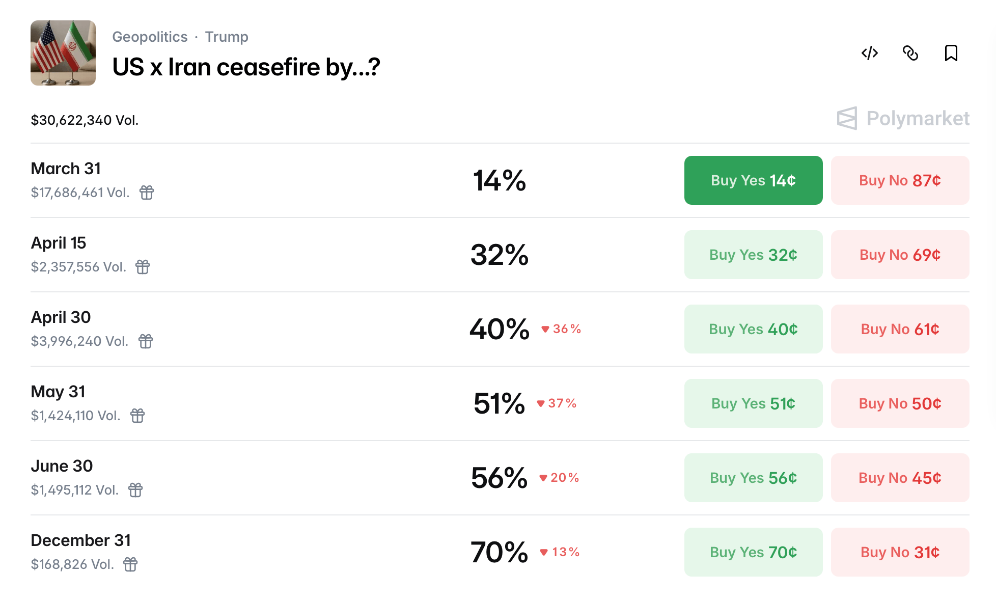Buy Yes at 51¢ for May 31
The width and height of the screenshot is (996, 600).
tap(753, 403)
